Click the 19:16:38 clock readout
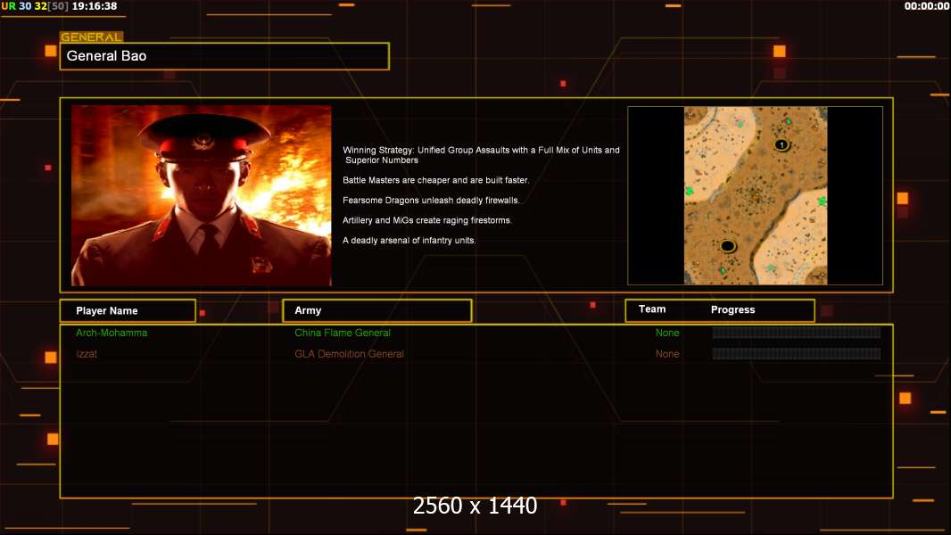 pyautogui.click(x=95, y=6)
